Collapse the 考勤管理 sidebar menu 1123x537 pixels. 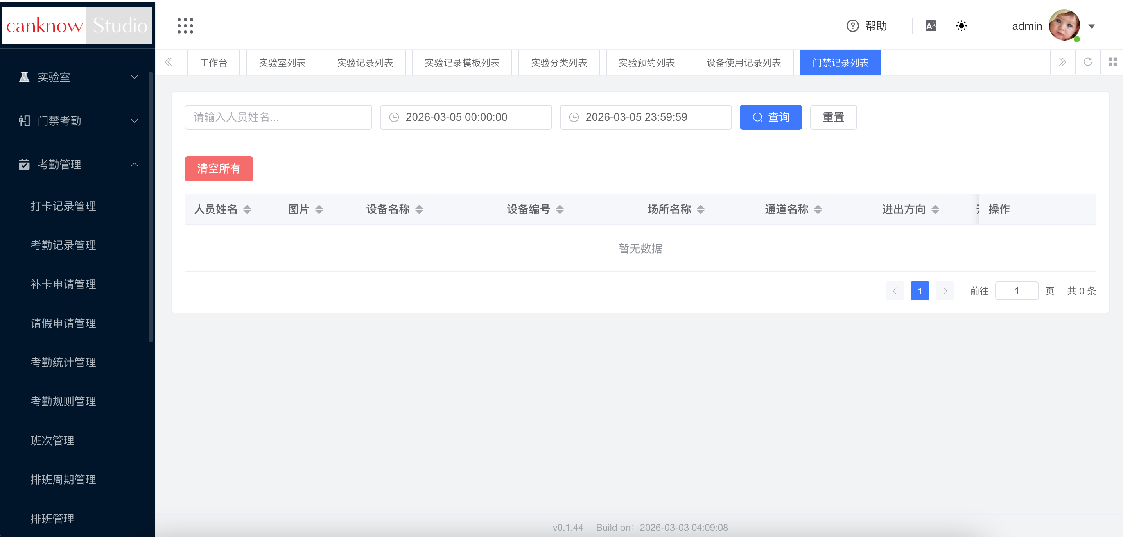click(77, 165)
